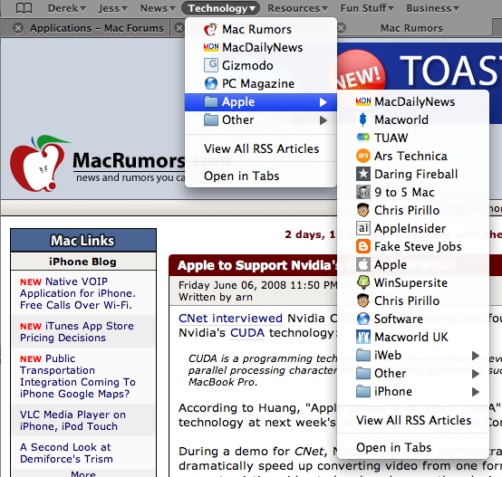The height and width of the screenshot is (477, 502).
Task: Click the Apple to Support Nvidia's article headline
Action: click(256, 266)
